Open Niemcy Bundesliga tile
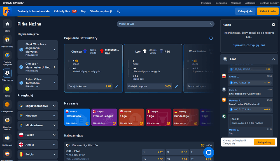This screenshot has height=161, width=280. 186,117
